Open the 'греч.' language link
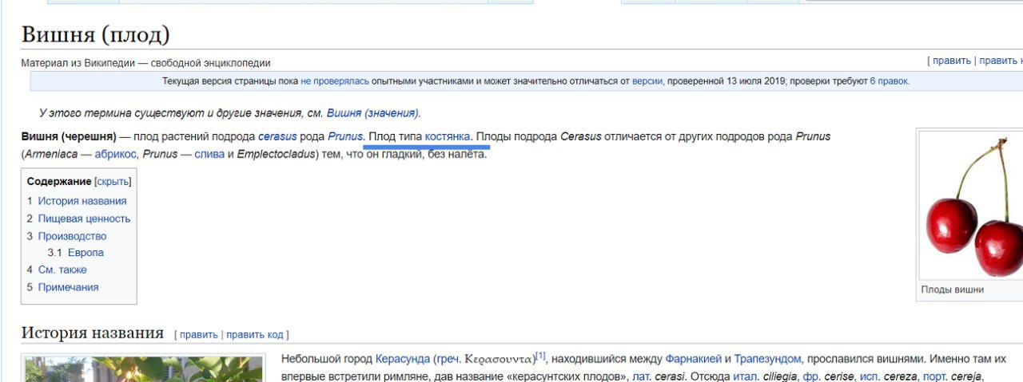 tap(447, 359)
